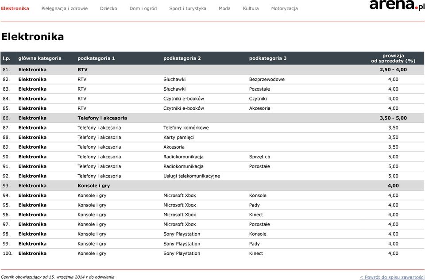Select Pady in row 99
This screenshot has height=280, width=425.
point(254,244)
